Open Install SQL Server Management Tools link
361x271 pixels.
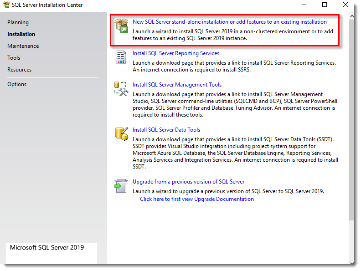tap(177, 85)
